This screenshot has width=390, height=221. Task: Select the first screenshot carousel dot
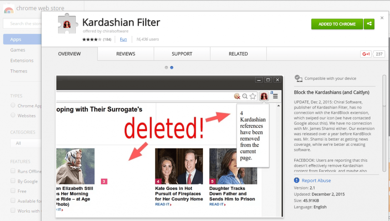pyautogui.click(x=166, y=68)
